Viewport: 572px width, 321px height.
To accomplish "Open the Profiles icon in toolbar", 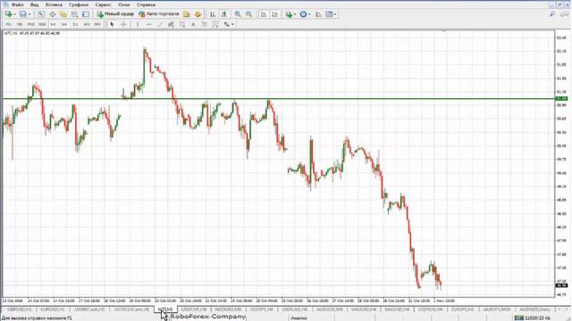I will 23,14.
